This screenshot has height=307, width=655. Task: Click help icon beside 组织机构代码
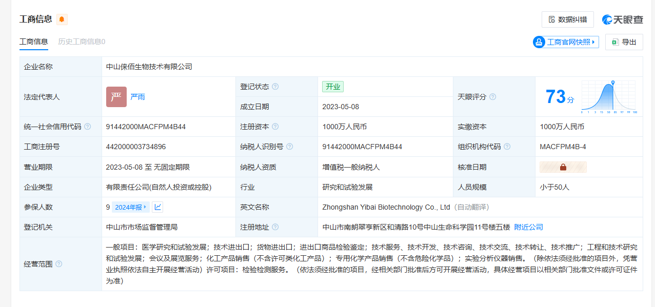click(x=507, y=147)
